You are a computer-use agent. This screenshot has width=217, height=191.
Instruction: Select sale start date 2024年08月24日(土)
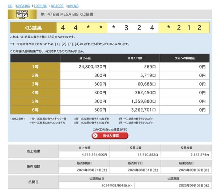pyautogui.click(x=92, y=170)
